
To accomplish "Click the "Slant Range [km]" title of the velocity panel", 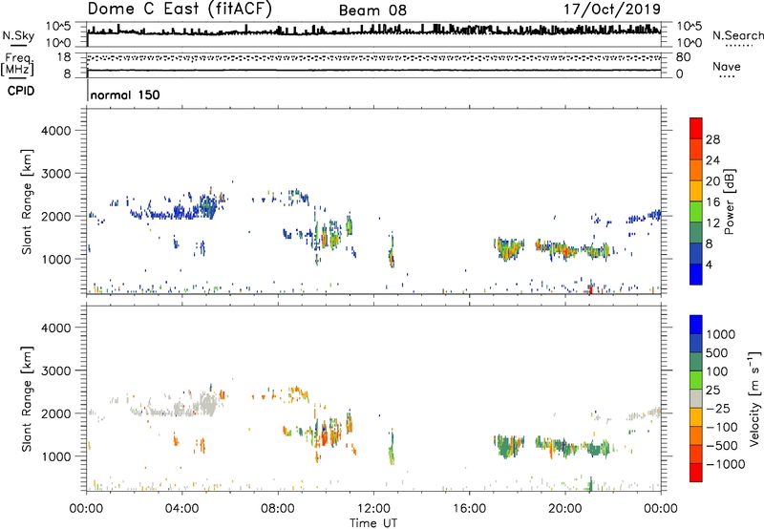I will point(27,399).
